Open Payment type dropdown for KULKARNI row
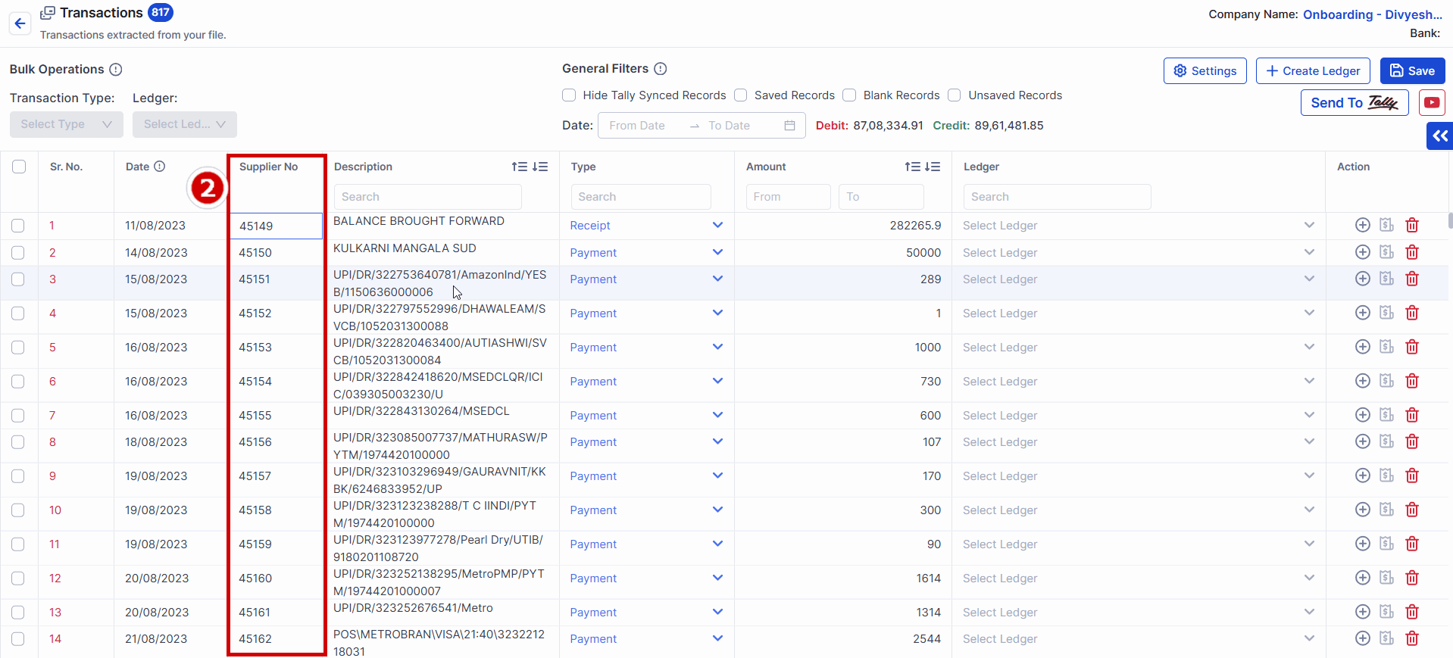Screen dimensions: 1453x658 pyautogui.click(x=646, y=253)
